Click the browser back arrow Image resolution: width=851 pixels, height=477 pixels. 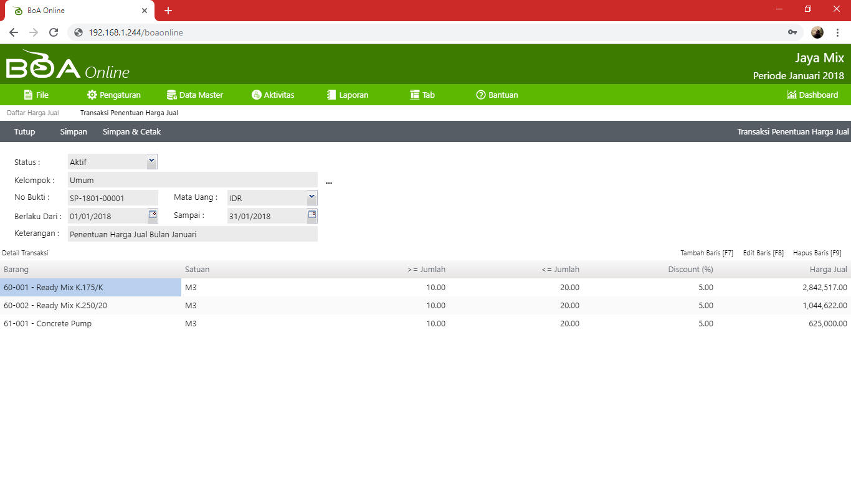click(x=14, y=32)
